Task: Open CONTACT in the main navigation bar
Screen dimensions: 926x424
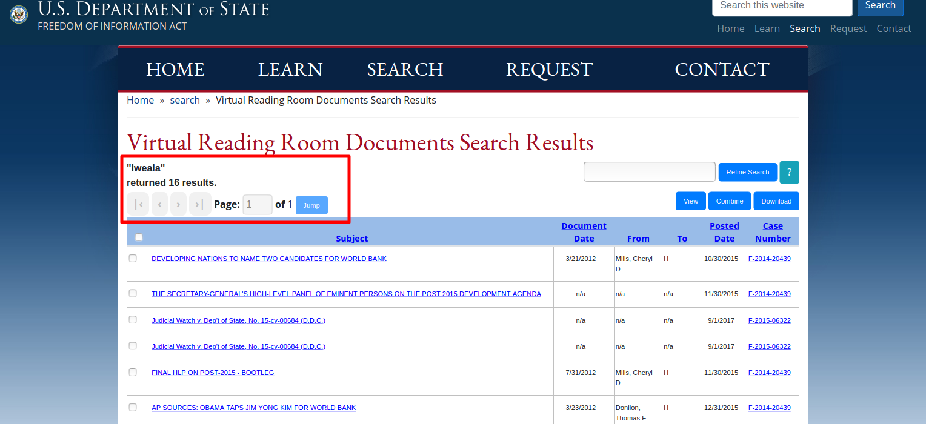Action: click(x=722, y=70)
